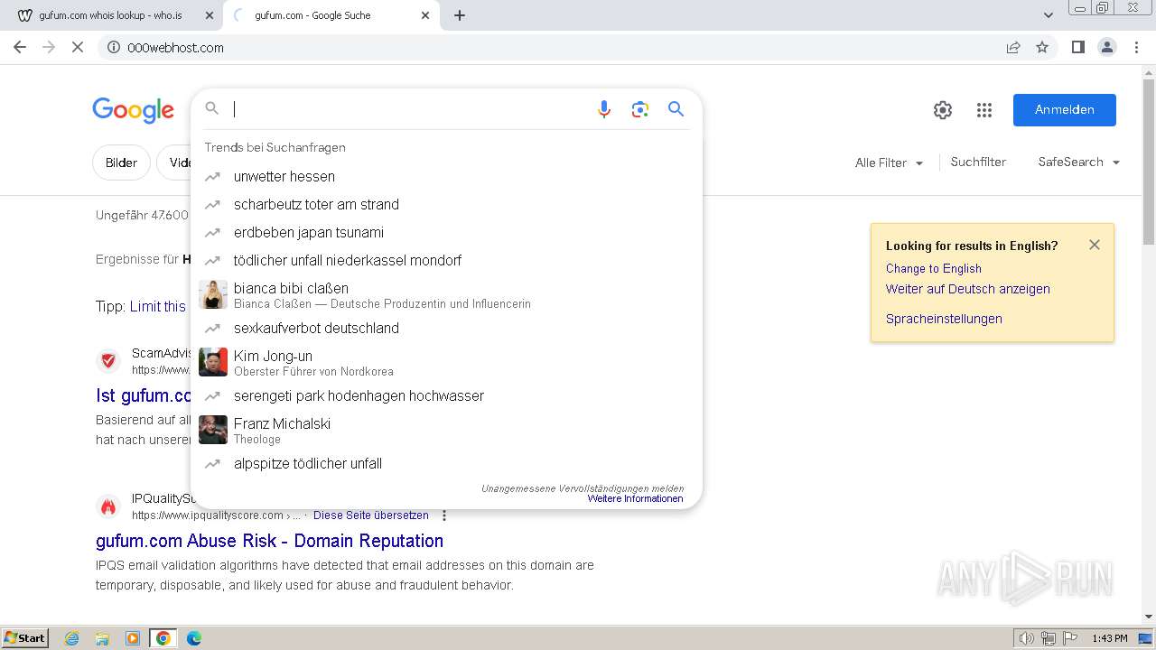Open Chrome three-dot menu
Viewport: 1156px width, 650px height.
1137,48
